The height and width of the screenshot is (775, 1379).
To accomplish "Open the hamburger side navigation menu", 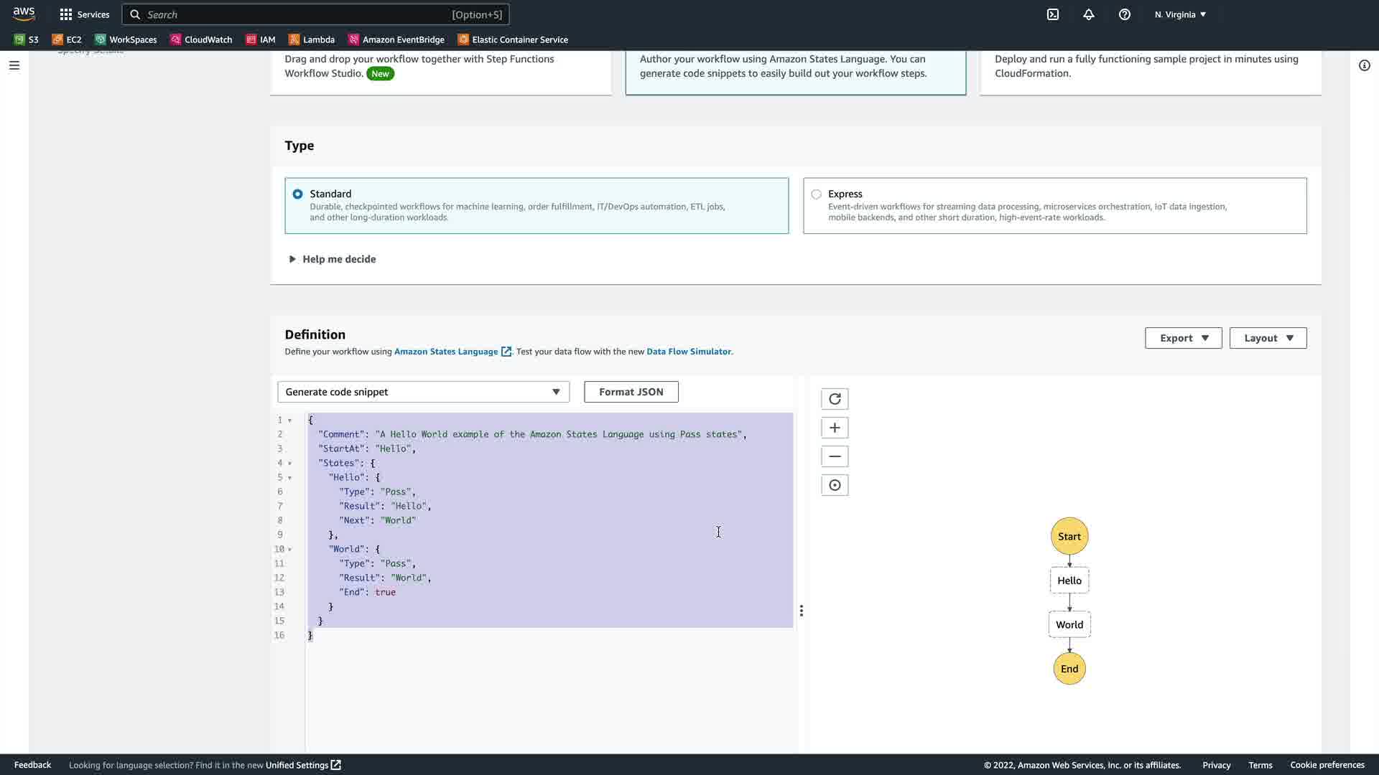I will [14, 65].
